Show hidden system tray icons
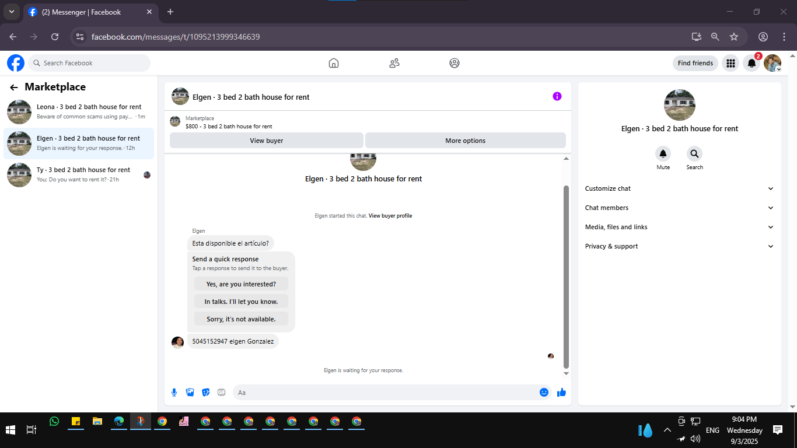The width and height of the screenshot is (797, 448). [x=667, y=430]
